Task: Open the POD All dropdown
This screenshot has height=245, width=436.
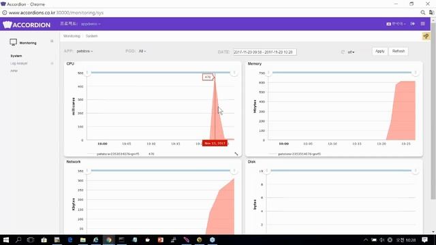Action: click(x=142, y=51)
